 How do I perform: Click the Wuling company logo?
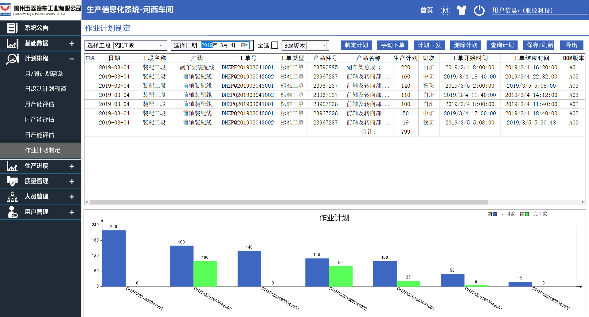tap(5, 10)
